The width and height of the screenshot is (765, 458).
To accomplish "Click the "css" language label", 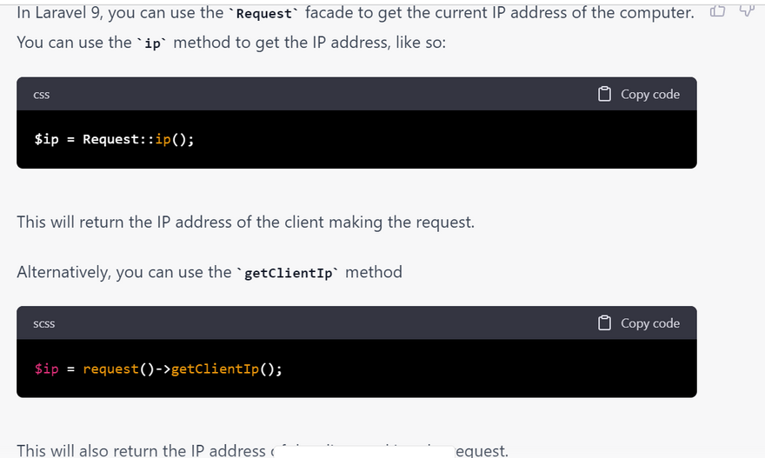I will 41,95.
